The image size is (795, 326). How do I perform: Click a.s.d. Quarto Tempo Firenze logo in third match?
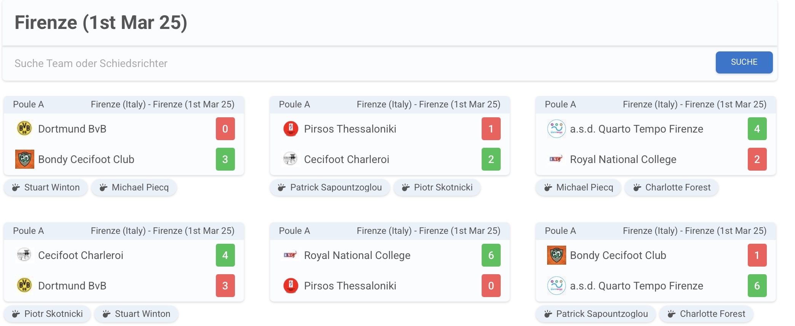[x=556, y=129]
